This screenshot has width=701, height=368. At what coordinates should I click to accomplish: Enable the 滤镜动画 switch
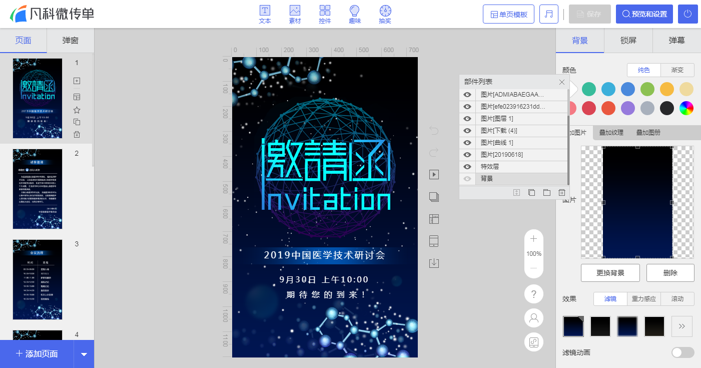point(682,352)
